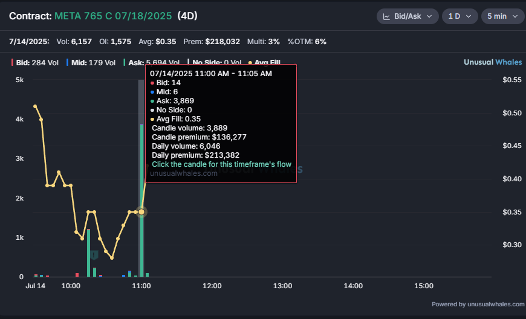Click the 'Candle premium: $136,277' tooltip line

click(x=199, y=137)
